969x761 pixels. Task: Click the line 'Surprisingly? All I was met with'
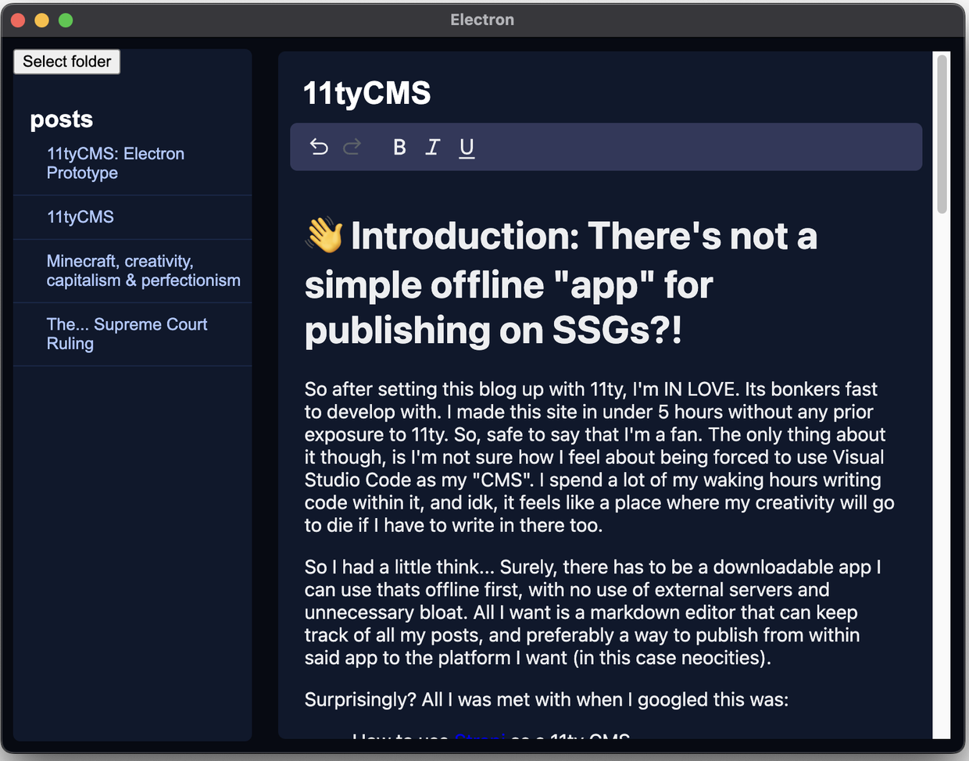(546, 700)
